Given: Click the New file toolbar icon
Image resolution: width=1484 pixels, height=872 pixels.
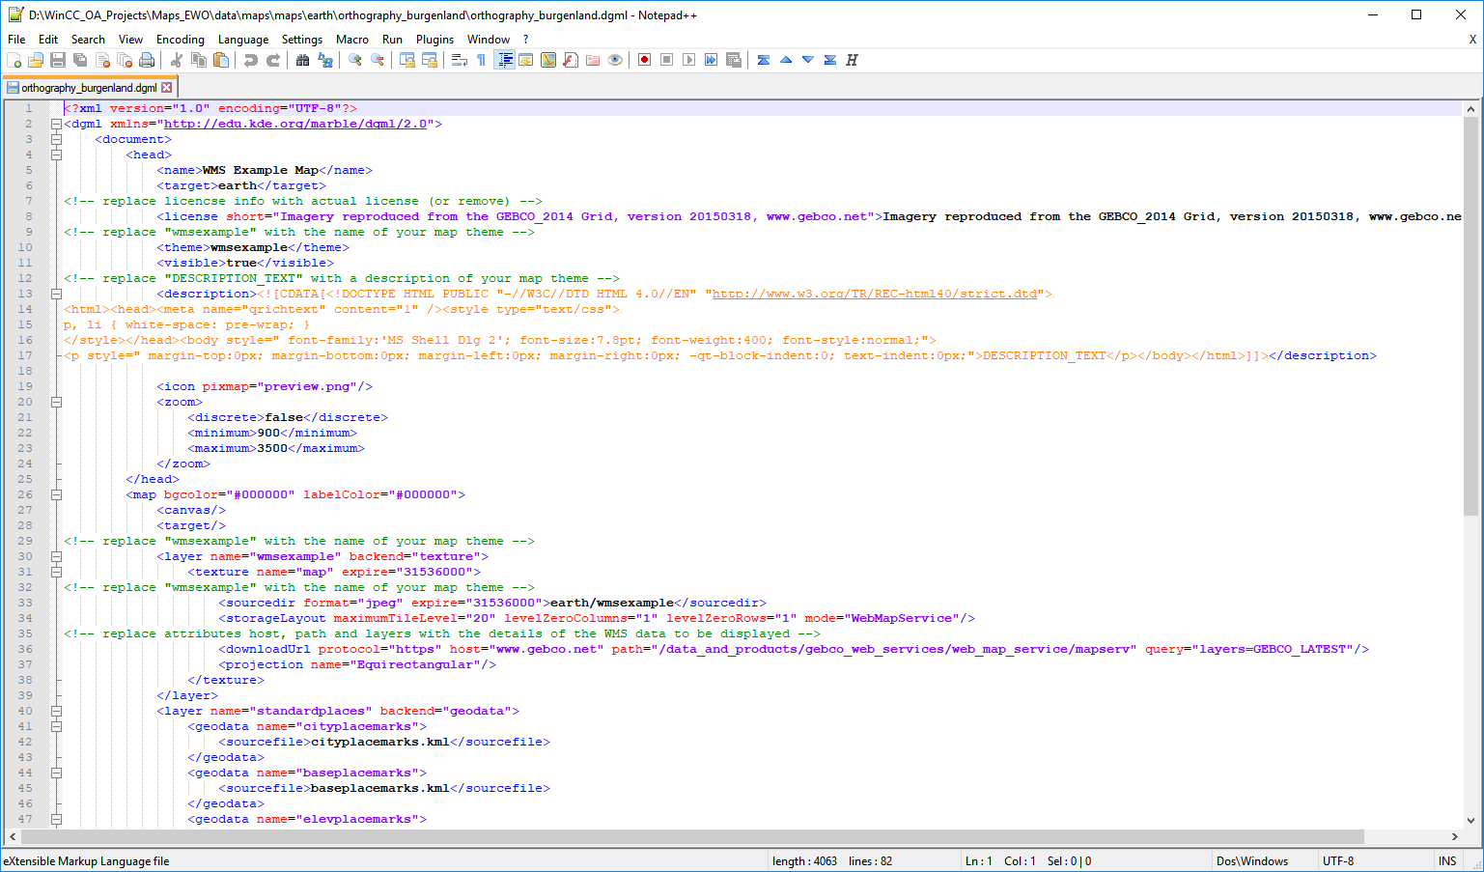Looking at the screenshot, I should (14, 60).
